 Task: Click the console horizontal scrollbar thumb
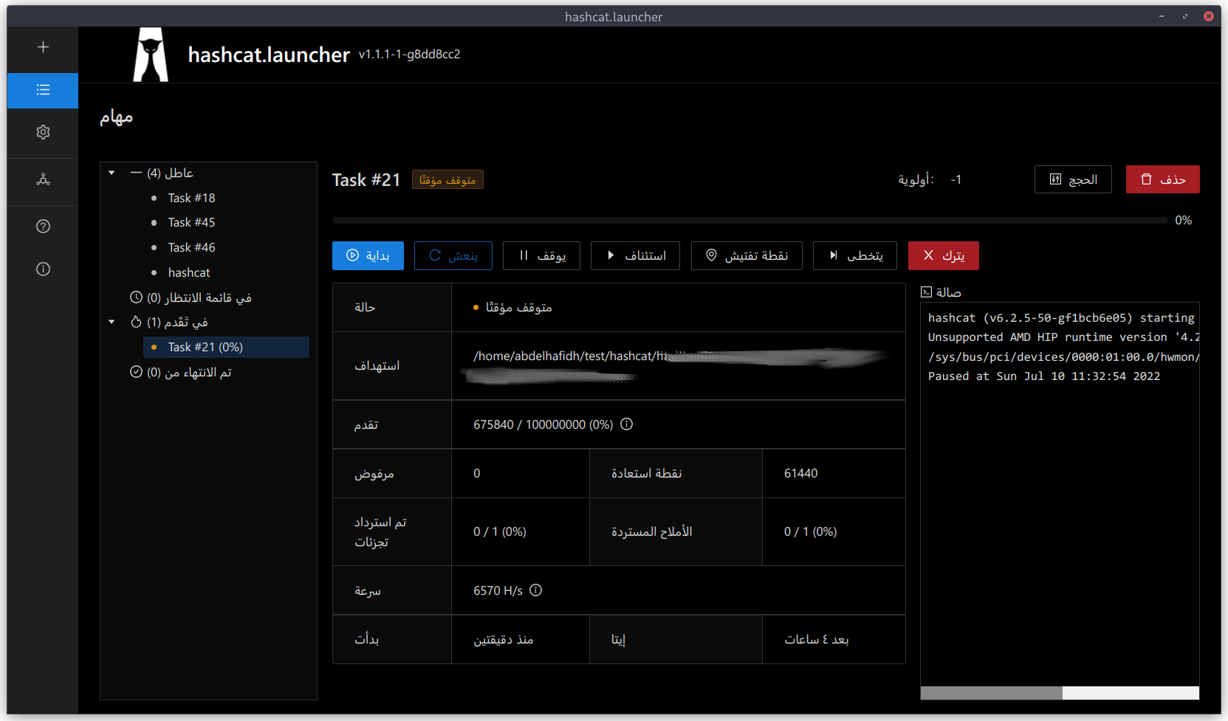click(x=991, y=693)
